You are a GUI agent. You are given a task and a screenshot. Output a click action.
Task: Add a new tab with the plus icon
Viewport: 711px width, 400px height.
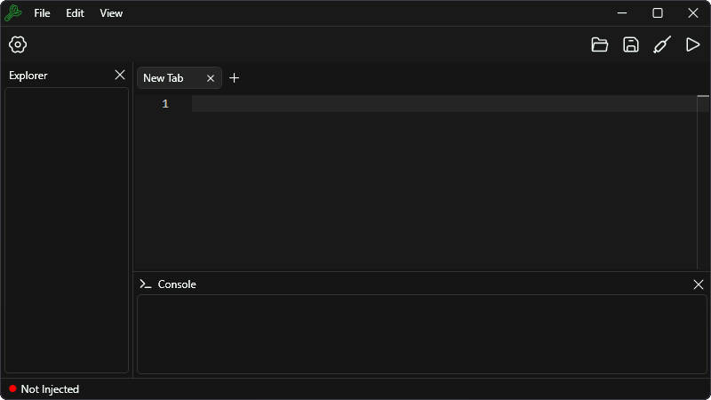(x=234, y=78)
